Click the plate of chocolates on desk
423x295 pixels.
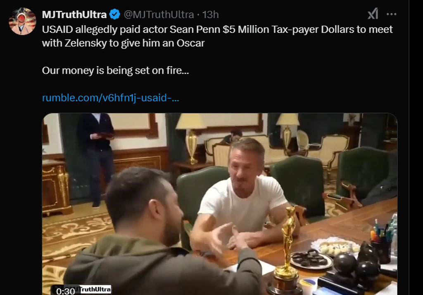[311, 260]
